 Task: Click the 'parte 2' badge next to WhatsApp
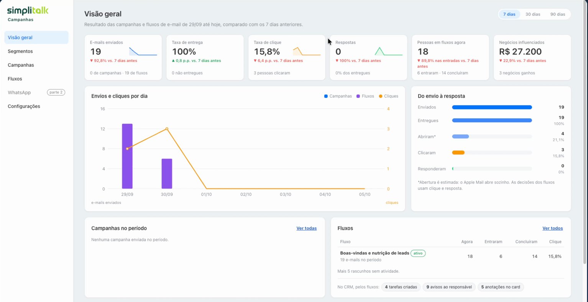[x=56, y=92]
